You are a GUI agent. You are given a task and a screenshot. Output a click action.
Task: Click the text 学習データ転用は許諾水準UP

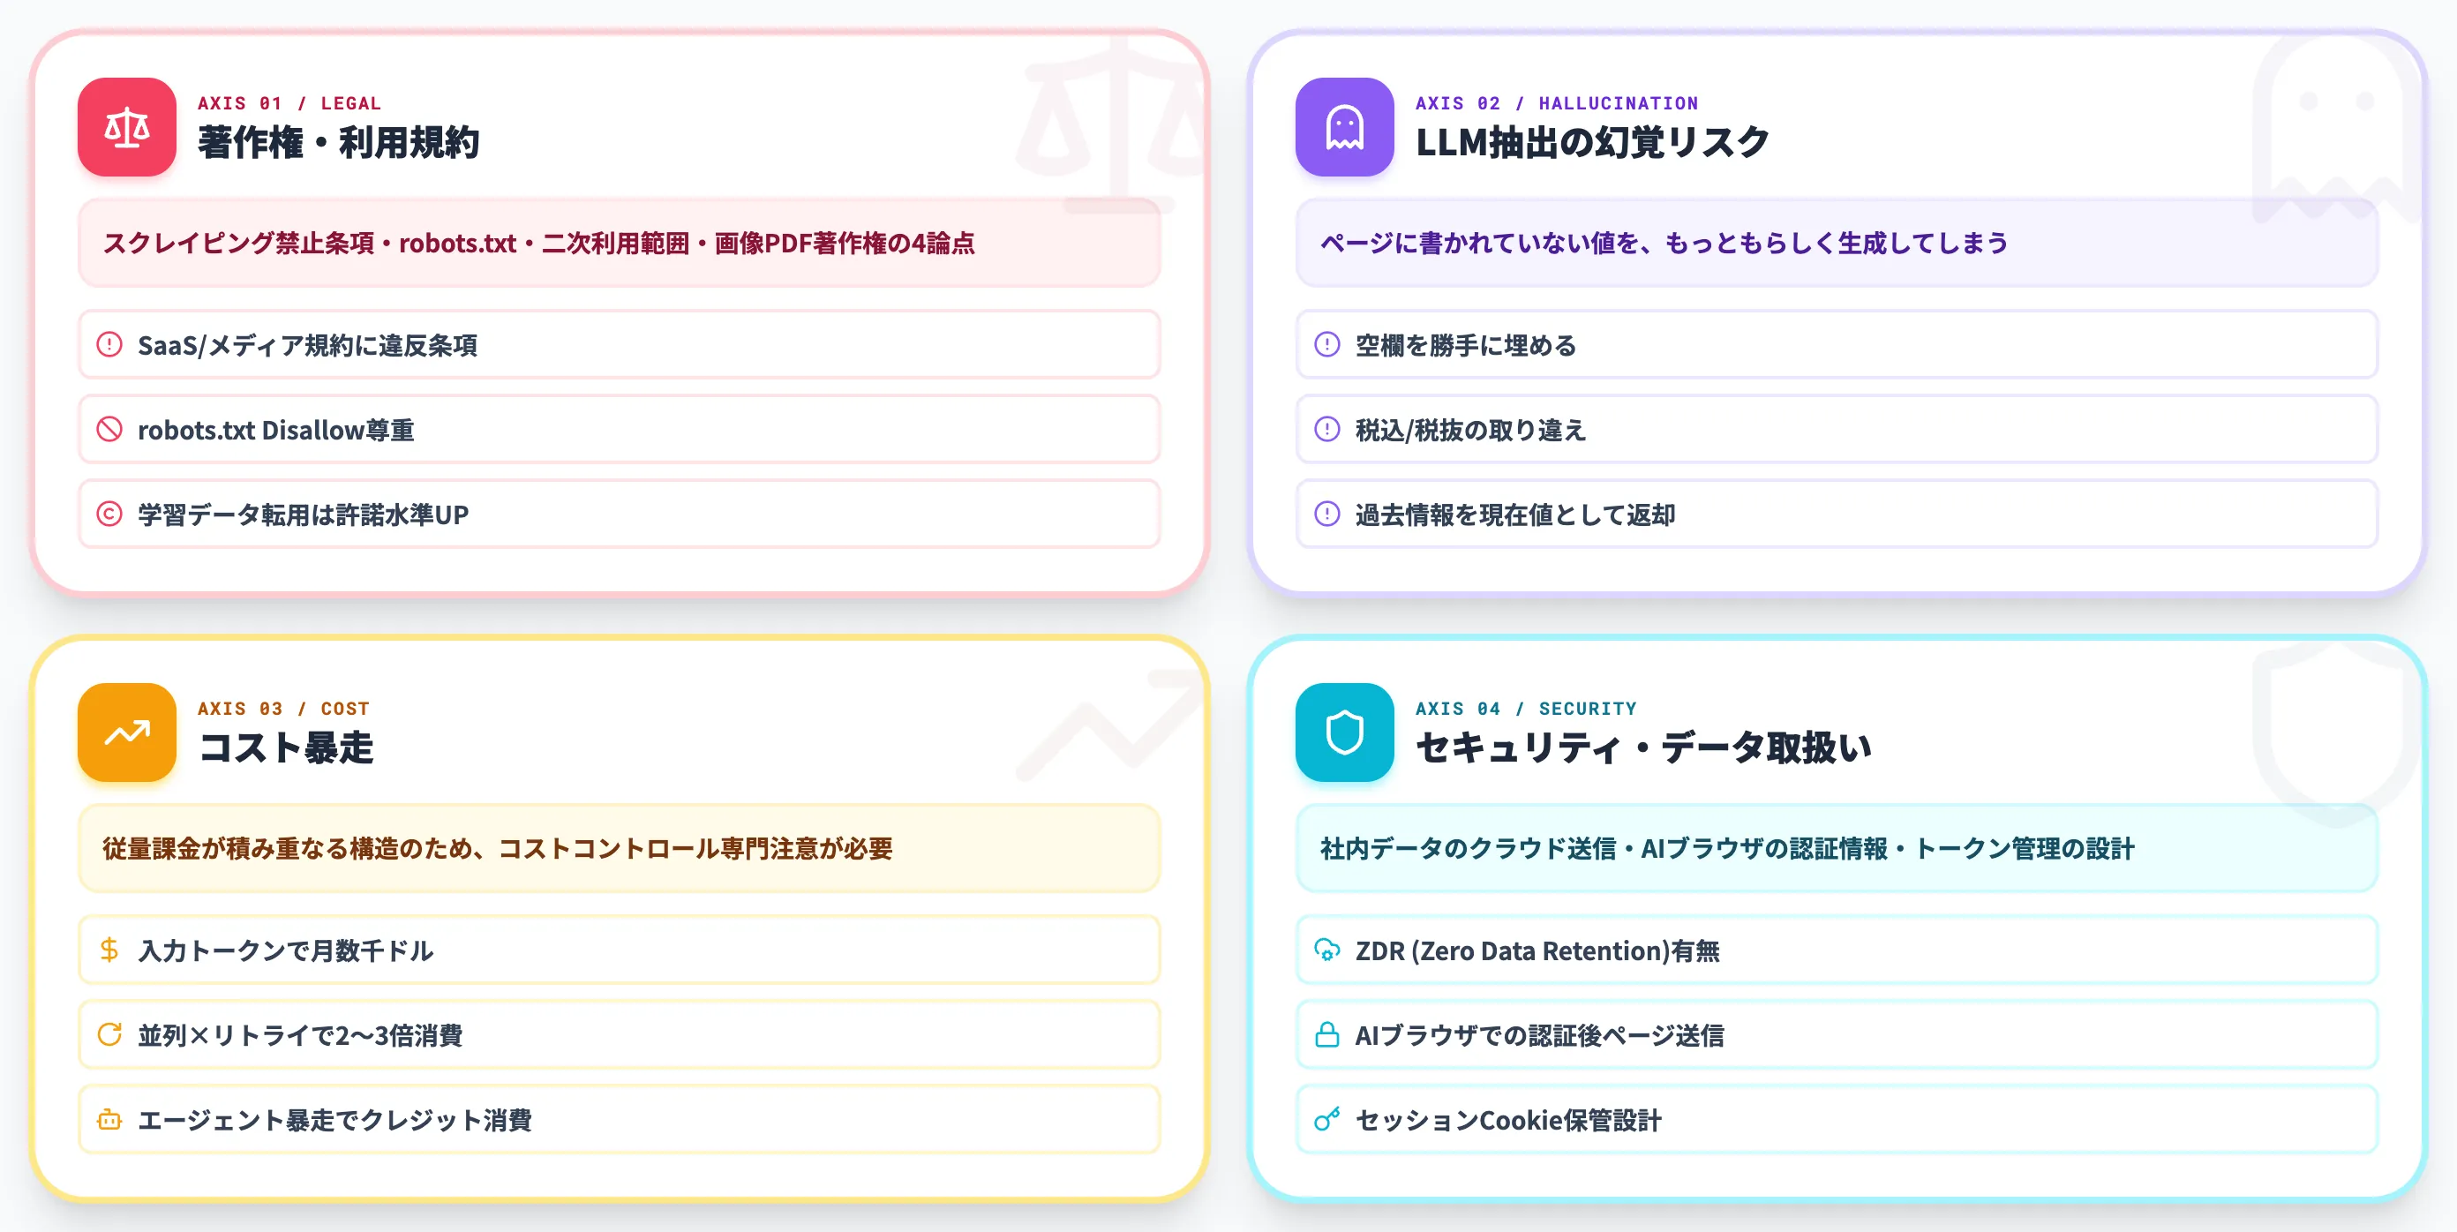tap(304, 515)
